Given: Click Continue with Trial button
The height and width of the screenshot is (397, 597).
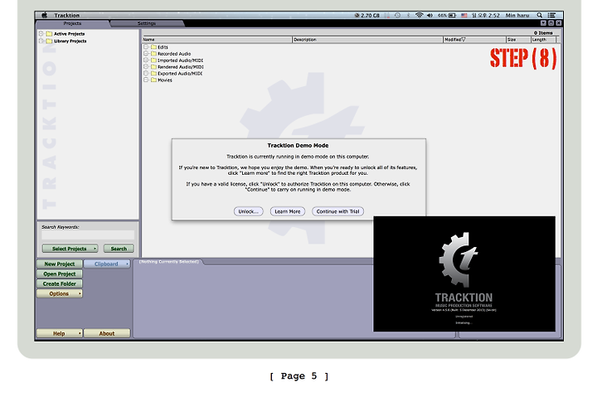Looking at the screenshot, I should [x=337, y=211].
